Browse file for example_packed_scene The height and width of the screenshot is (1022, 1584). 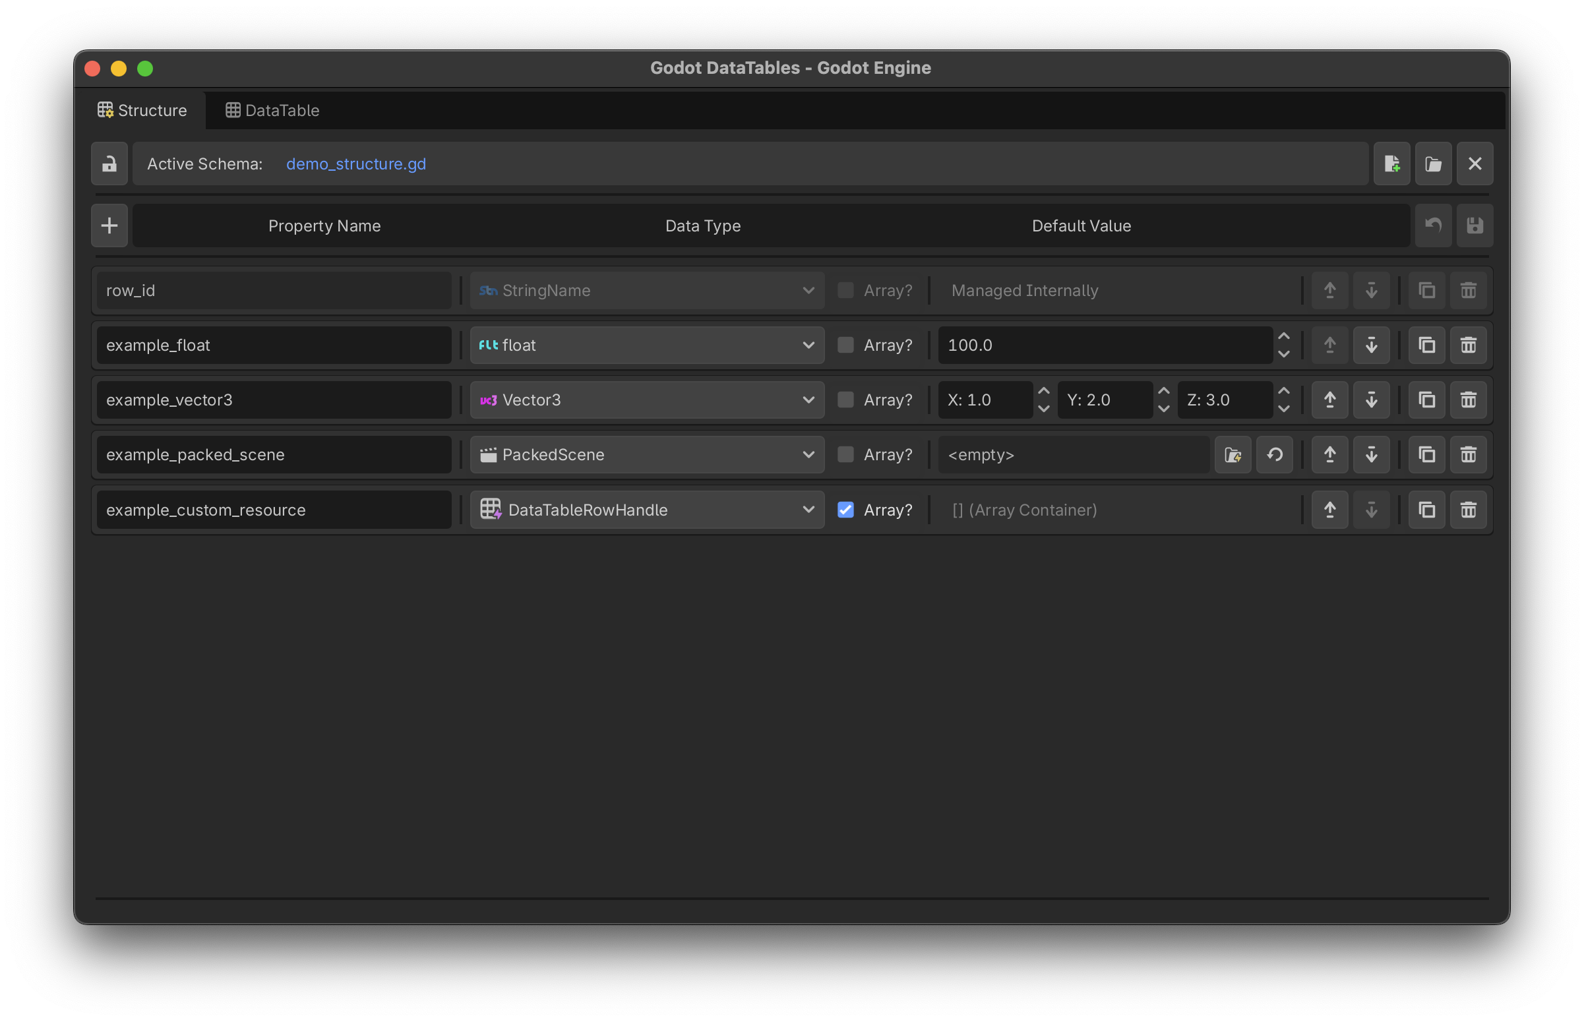(1233, 455)
